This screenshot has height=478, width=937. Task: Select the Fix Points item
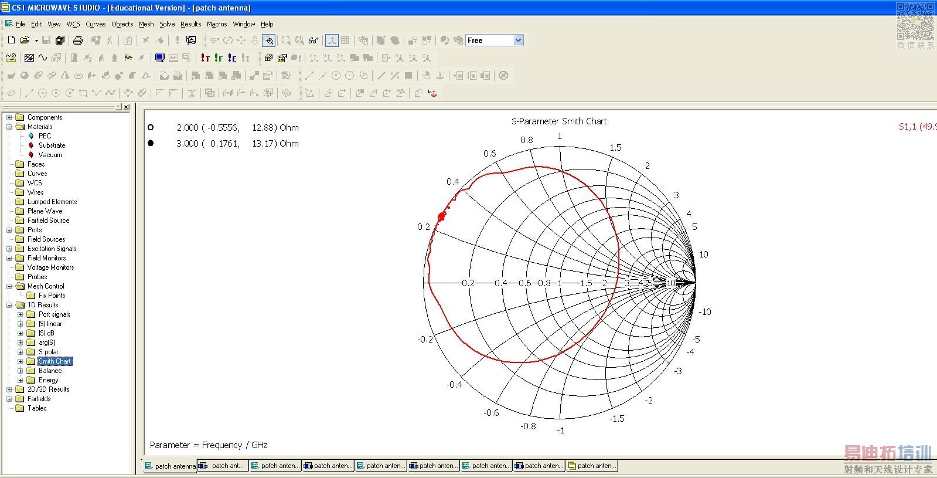point(52,296)
